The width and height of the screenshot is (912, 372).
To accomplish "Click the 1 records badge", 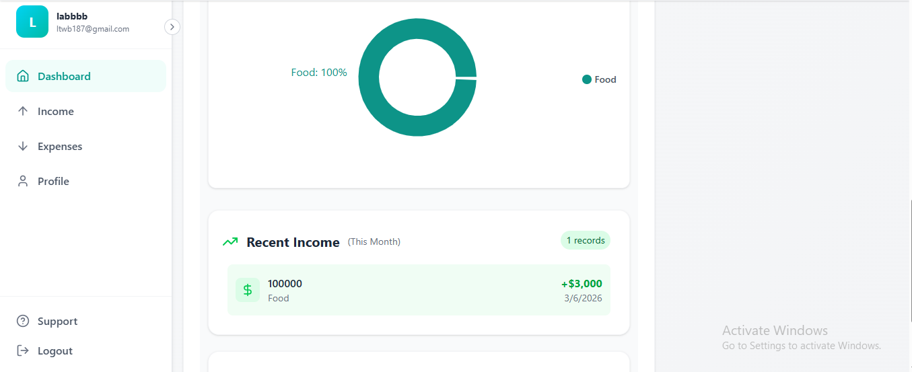I will 585,240.
